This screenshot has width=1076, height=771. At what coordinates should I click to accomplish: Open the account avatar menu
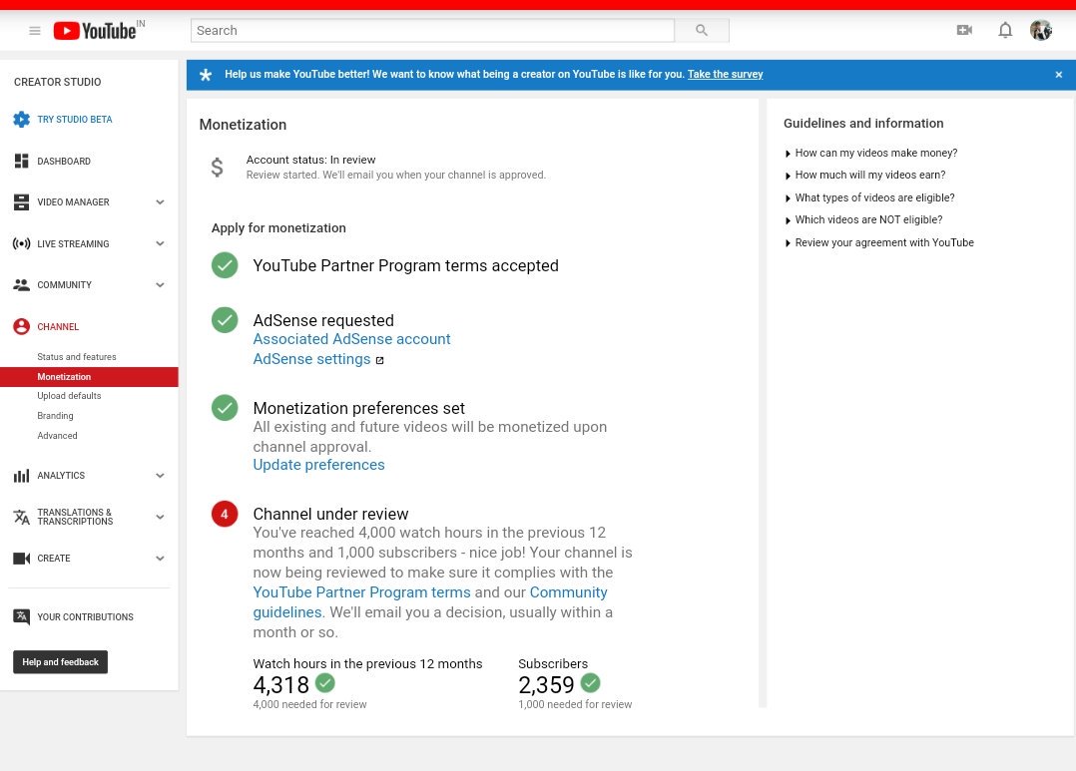tap(1041, 30)
